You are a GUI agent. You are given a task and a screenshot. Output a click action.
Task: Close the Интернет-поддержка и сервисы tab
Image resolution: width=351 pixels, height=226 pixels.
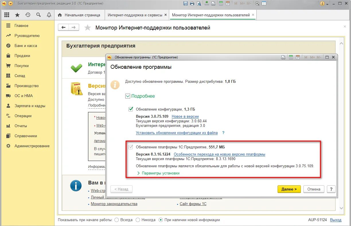pos(165,15)
